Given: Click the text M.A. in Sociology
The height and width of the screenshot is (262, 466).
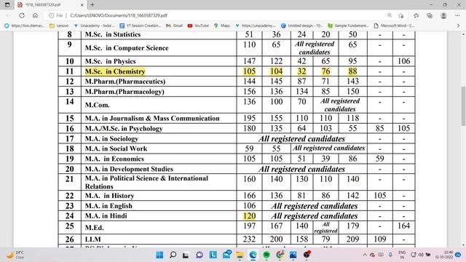Looking at the screenshot, I should (x=111, y=139).
